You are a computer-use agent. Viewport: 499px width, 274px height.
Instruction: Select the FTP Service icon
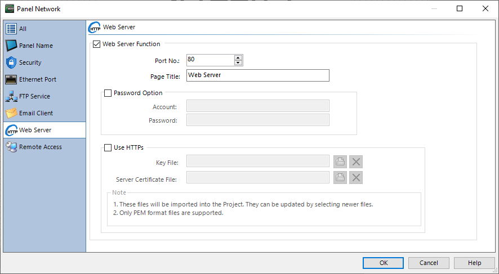pyautogui.click(x=11, y=96)
